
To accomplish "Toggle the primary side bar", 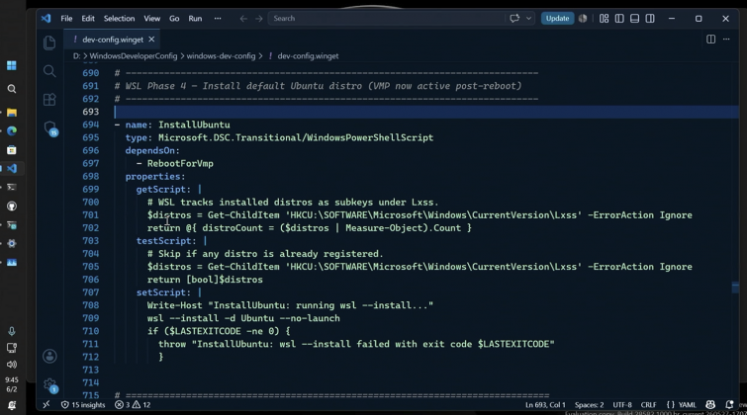I will click(619, 18).
